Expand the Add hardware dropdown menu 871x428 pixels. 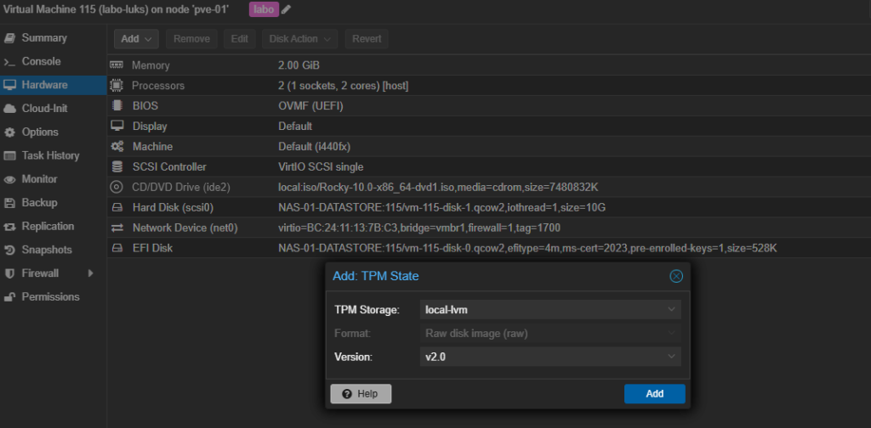(x=137, y=39)
